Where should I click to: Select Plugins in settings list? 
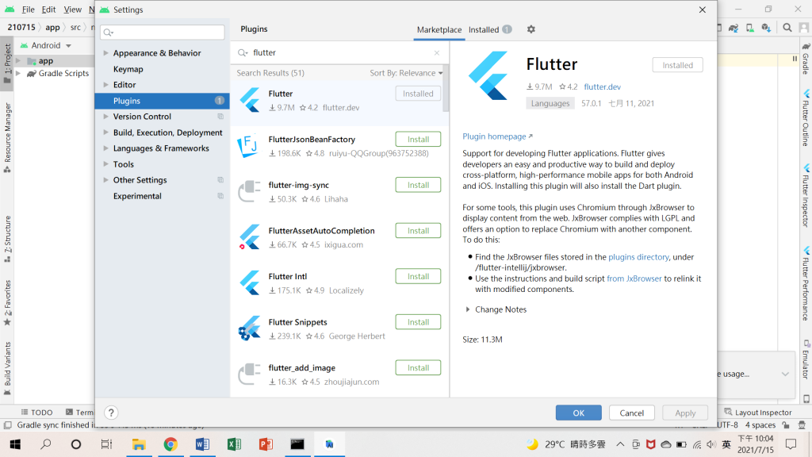pyautogui.click(x=162, y=101)
